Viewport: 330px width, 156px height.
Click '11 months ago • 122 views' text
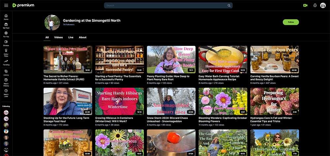pyautogui.click(x=211, y=125)
